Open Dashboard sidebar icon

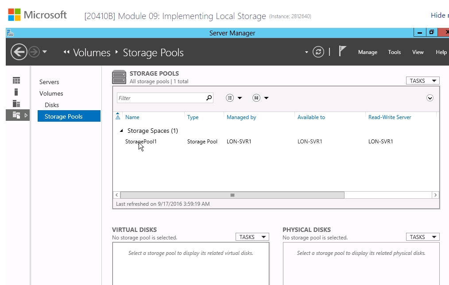(16, 81)
